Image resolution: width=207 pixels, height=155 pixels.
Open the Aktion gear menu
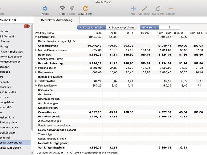[x=45, y=9]
